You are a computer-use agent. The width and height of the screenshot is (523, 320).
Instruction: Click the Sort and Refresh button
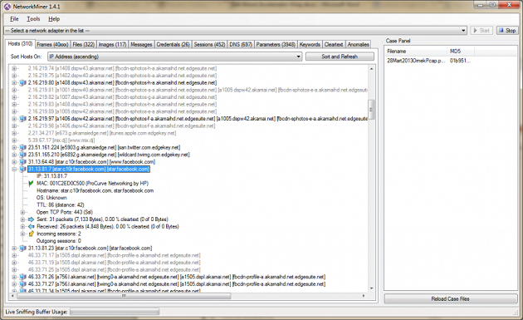point(340,57)
